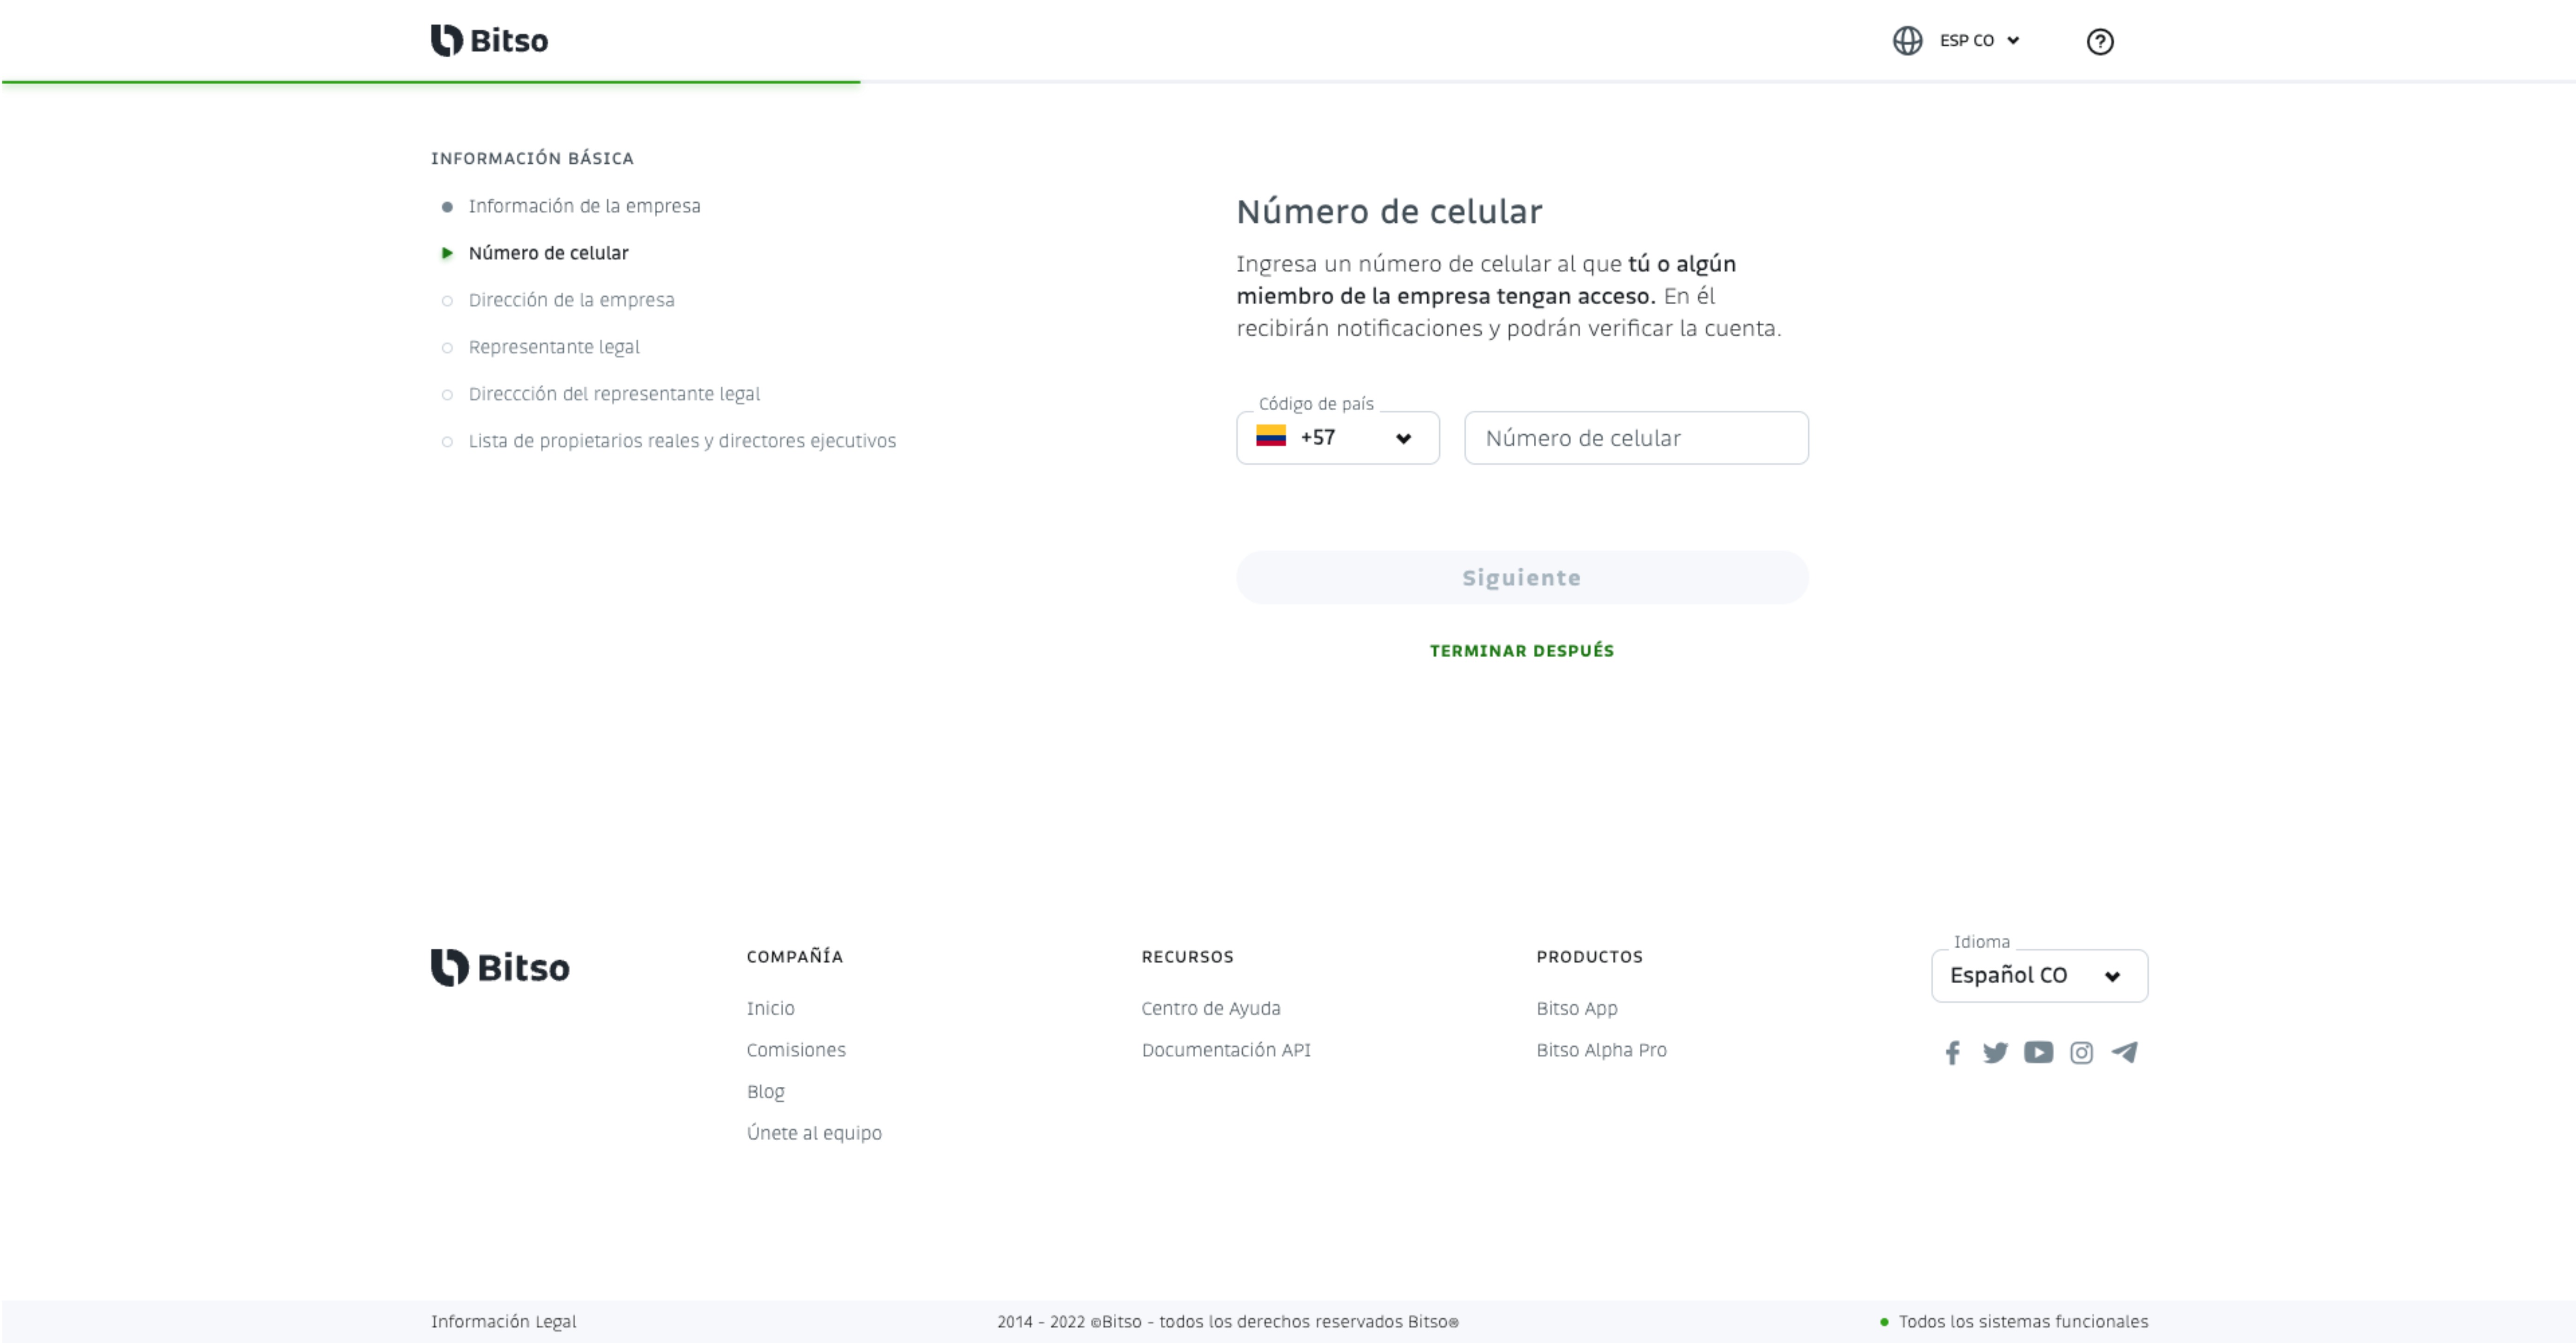Open Bitso App link
Viewport: 2576px width, 1343px height.
click(x=1577, y=1008)
